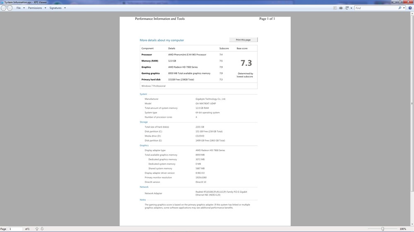This screenshot has height=232, width=414.
Task: Open the Permissions menu
Action: click(37, 8)
